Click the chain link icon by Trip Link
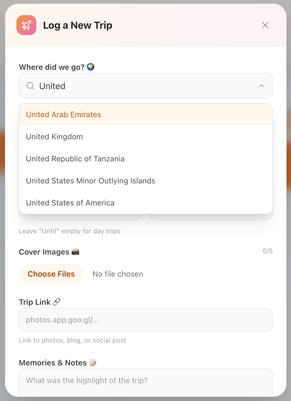 [56, 302]
